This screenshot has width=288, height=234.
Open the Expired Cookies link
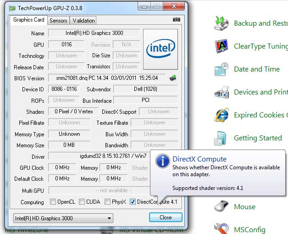[261, 115]
